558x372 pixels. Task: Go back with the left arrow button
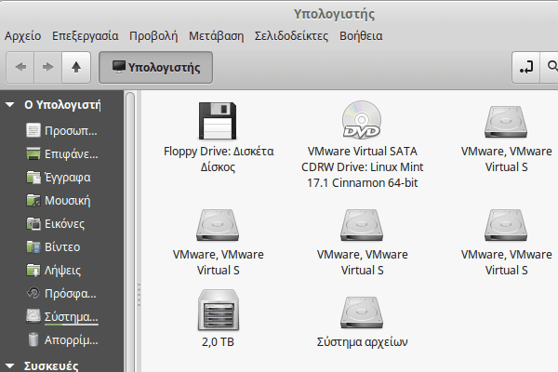click(x=20, y=67)
